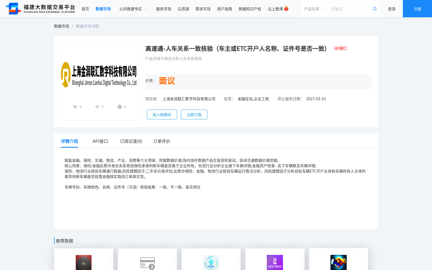The height and width of the screenshot is (270, 432).
Task: Open the 产品名称 search type dropdown
Action: [x=314, y=9]
